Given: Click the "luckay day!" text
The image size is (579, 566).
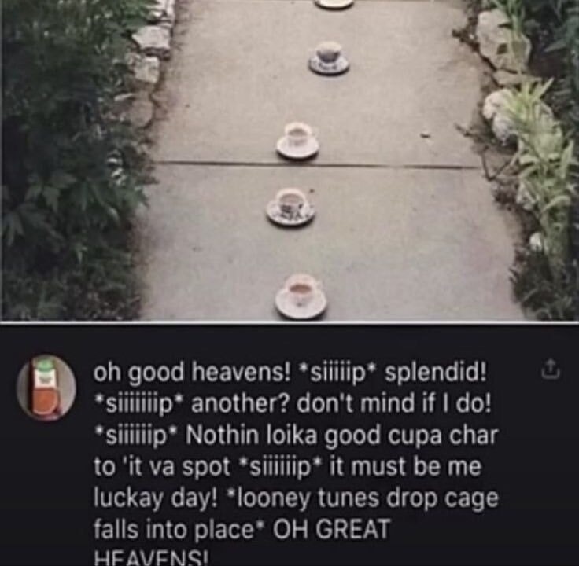Looking at the screenshot, I should pyautogui.click(x=156, y=499).
